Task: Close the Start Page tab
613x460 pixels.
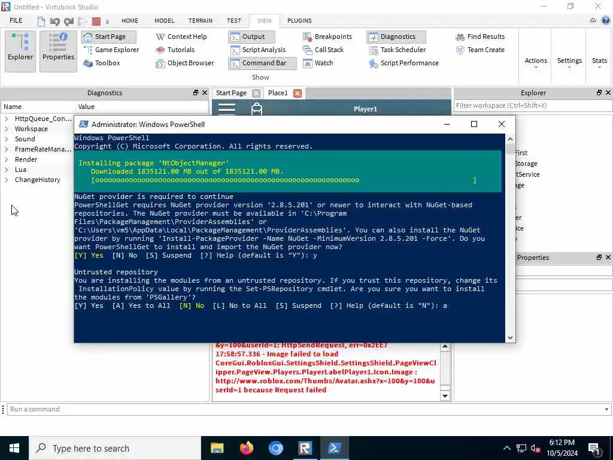Action: [256, 93]
